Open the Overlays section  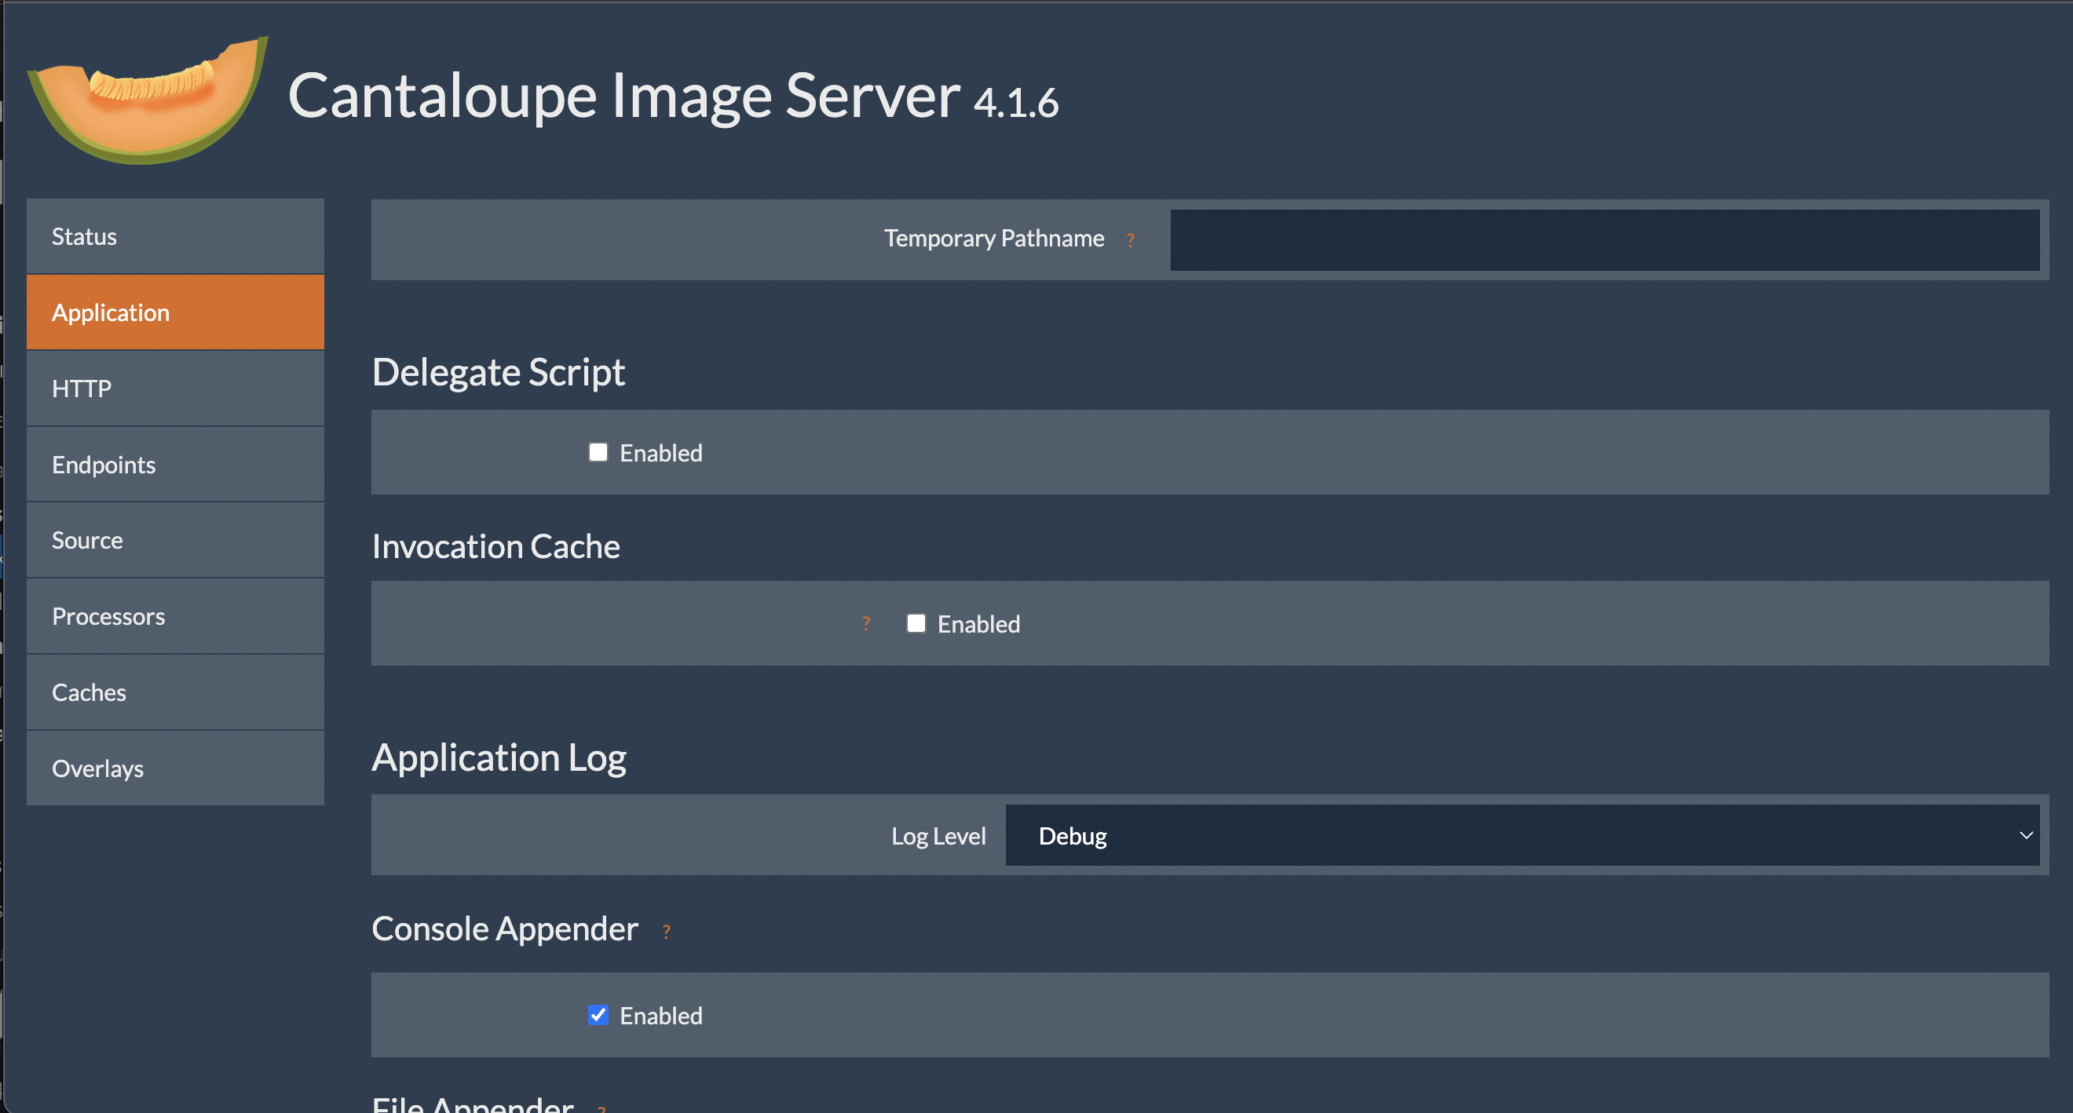coord(175,768)
